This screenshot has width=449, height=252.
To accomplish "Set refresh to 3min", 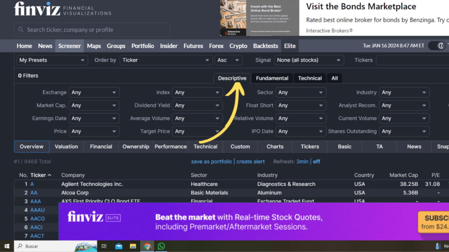I will click(x=302, y=162).
